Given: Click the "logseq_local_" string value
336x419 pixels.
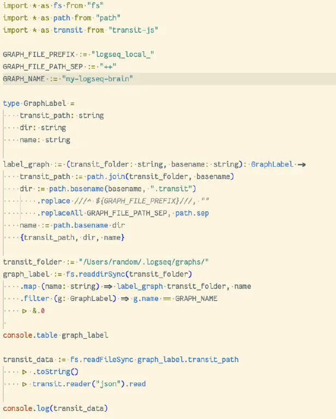Looking at the screenshot, I should click(123, 55).
